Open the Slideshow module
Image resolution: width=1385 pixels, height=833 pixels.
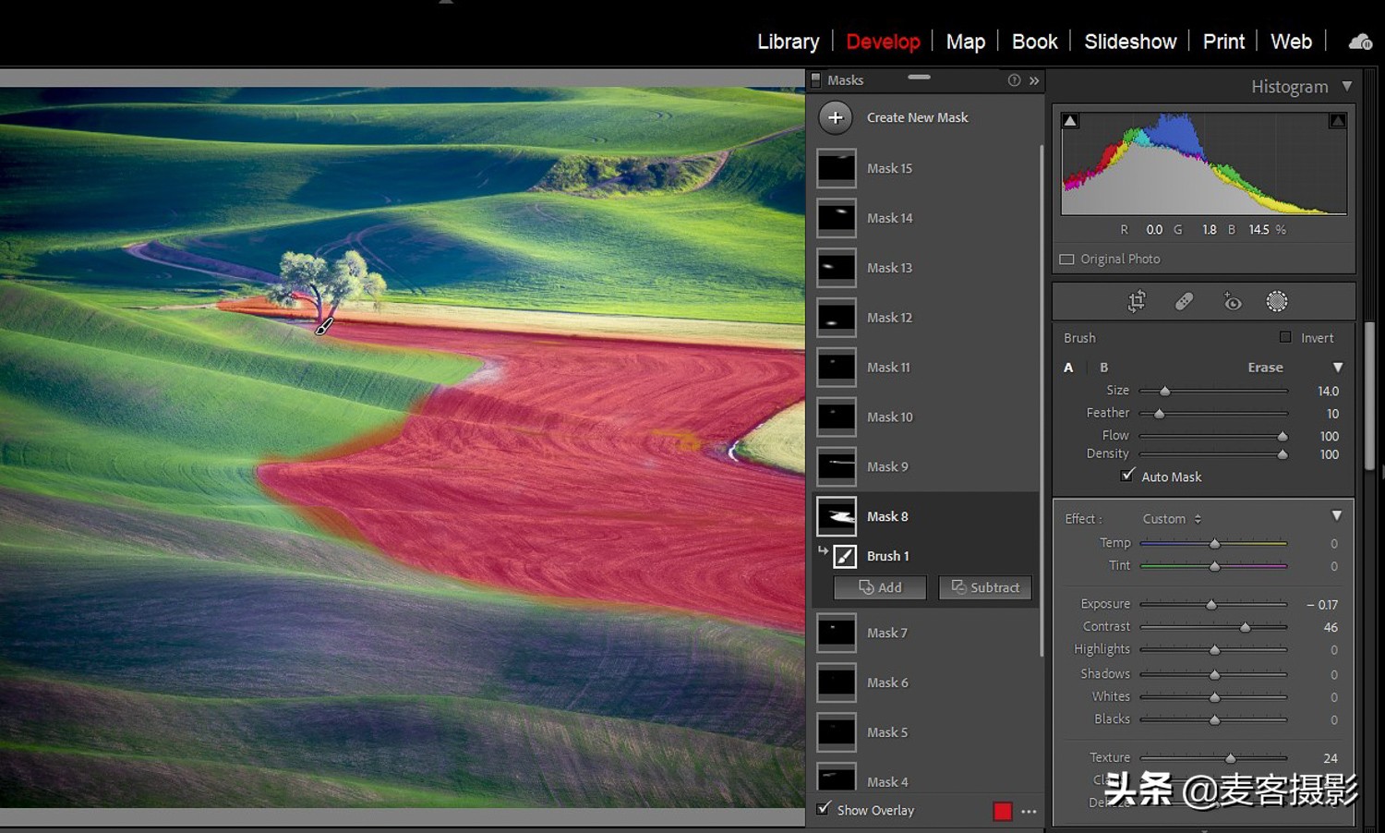pyautogui.click(x=1130, y=42)
